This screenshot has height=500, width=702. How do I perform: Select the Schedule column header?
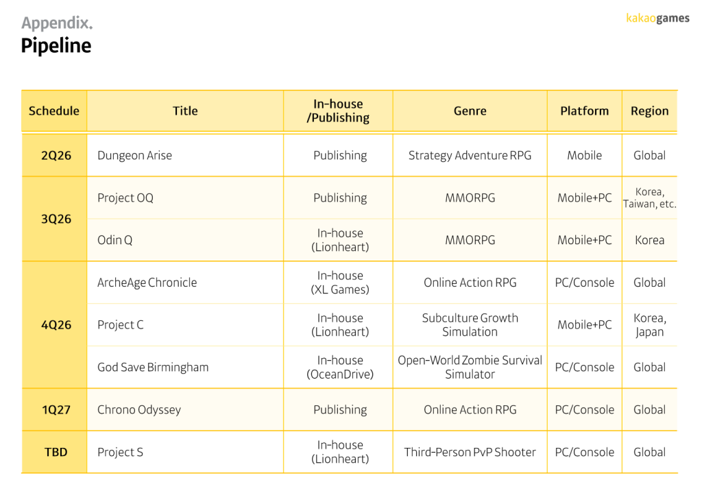[x=54, y=111]
